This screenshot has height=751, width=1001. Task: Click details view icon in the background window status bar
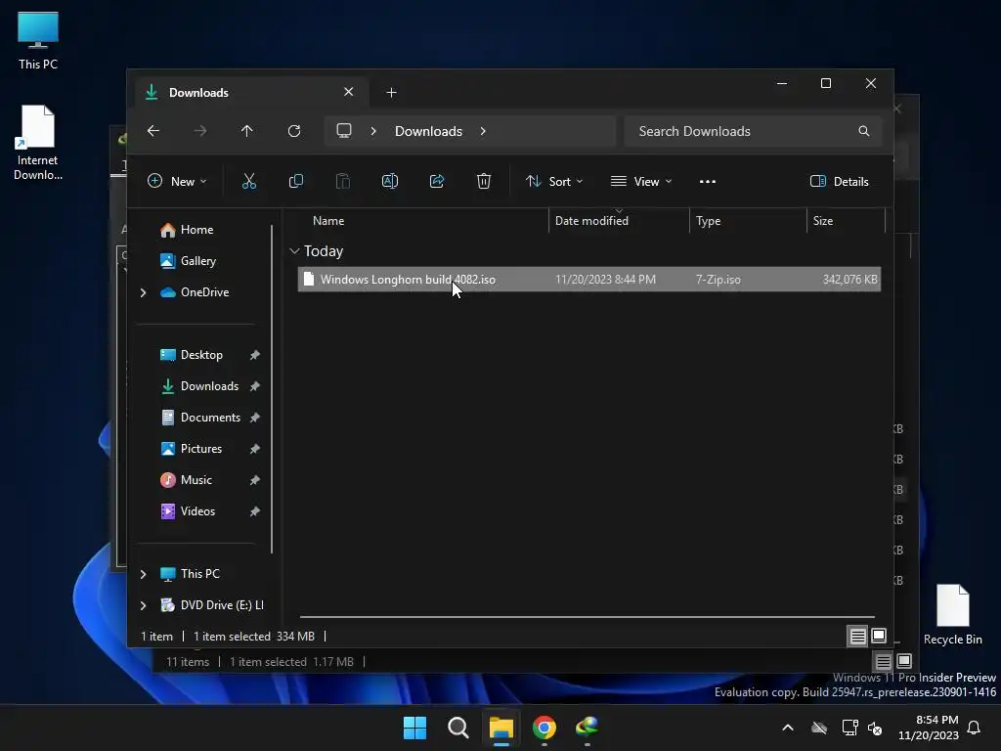click(x=883, y=662)
